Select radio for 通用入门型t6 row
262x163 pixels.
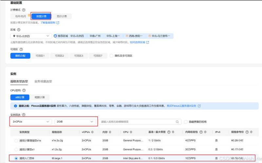click(16, 158)
